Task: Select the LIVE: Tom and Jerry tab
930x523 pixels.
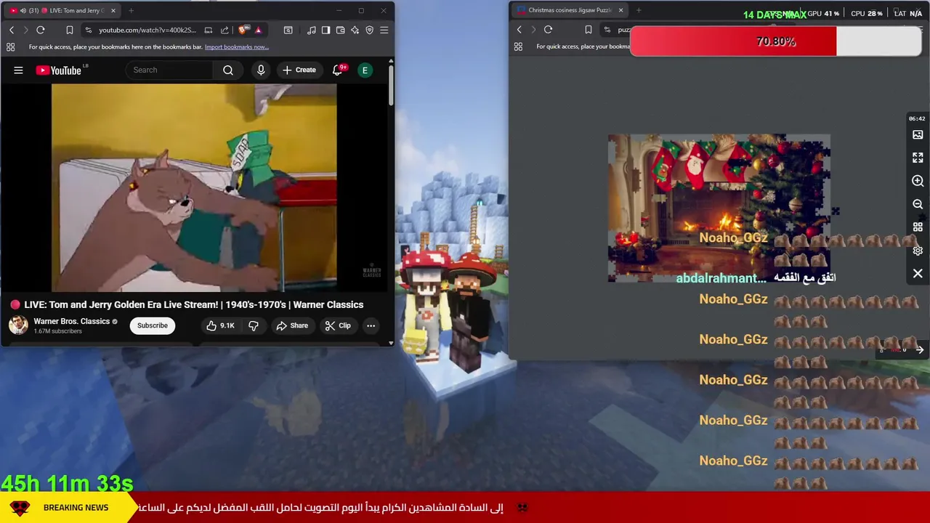Action: 62,11
